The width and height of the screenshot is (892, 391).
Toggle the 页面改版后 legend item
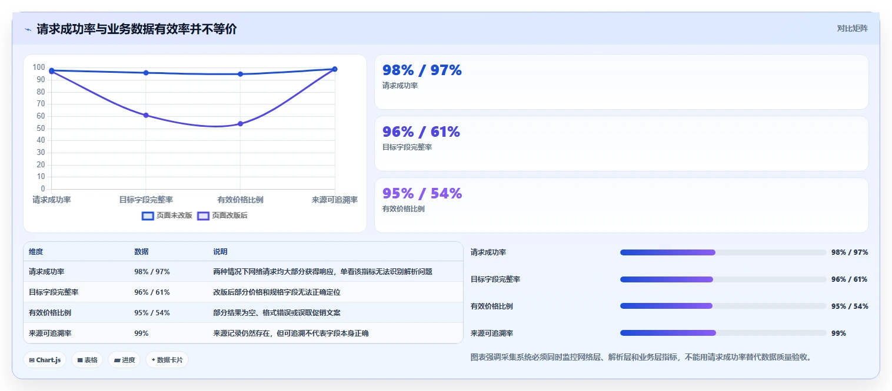222,215
